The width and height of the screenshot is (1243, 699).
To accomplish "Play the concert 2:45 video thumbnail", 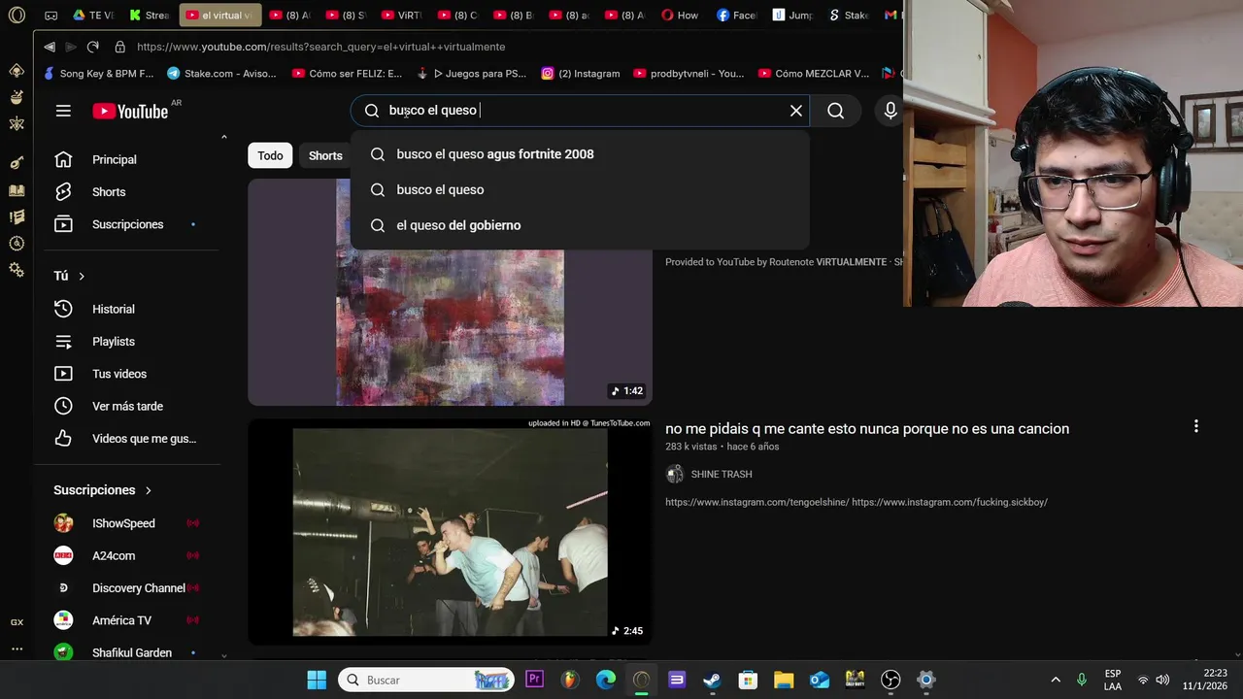I will [450, 532].
